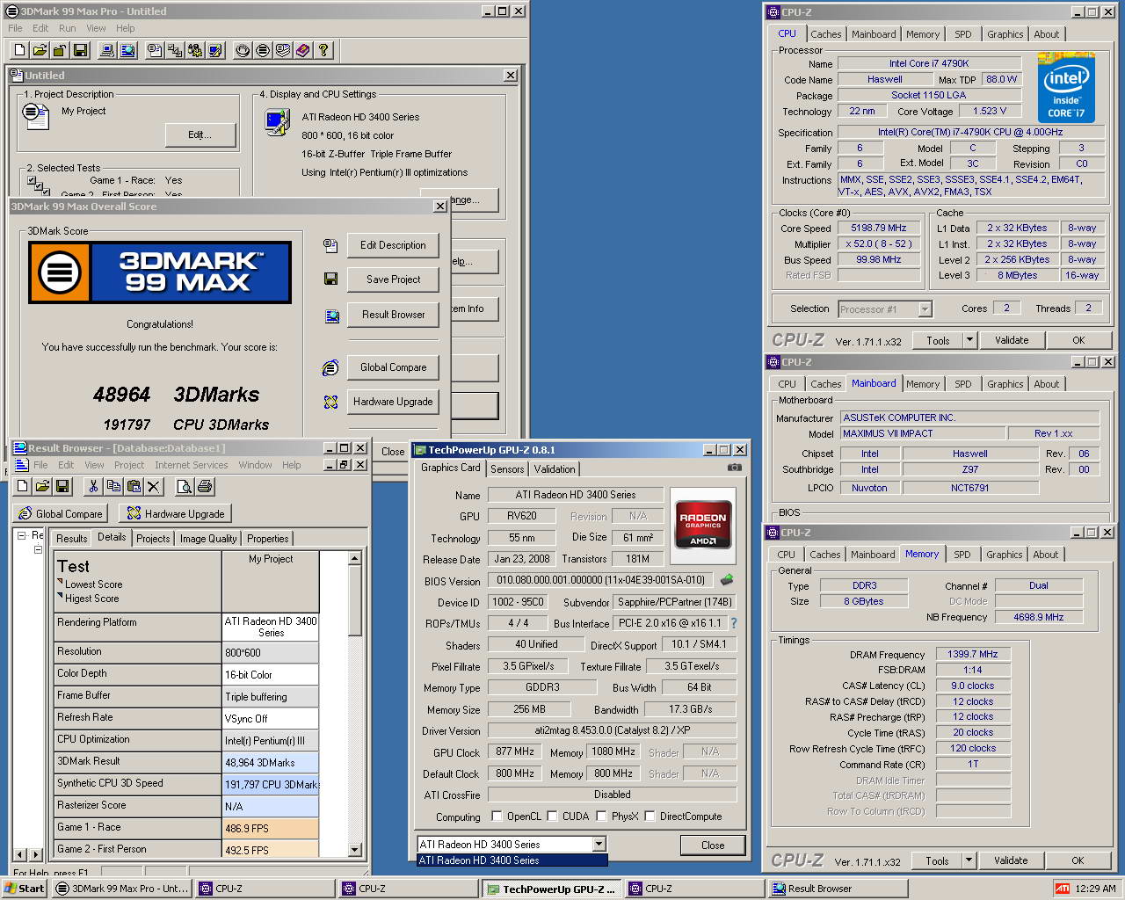Open File menu in 3DMark 99 Max
The image size is (1125, 900).
(x=15, y=28)
